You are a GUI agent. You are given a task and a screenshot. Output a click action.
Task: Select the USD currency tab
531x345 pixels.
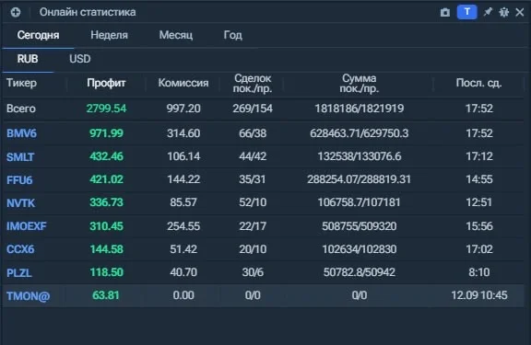coord(80,59)
